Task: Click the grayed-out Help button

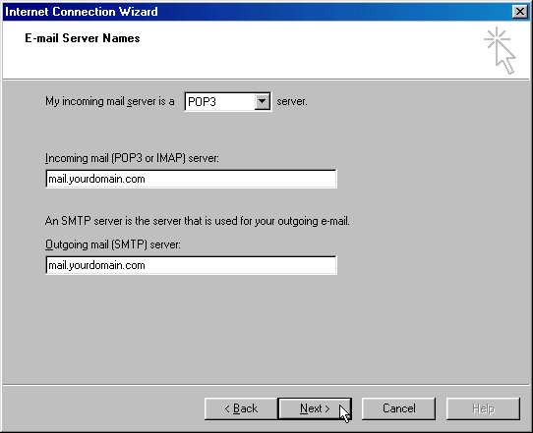Action: (x=483, y=408)
